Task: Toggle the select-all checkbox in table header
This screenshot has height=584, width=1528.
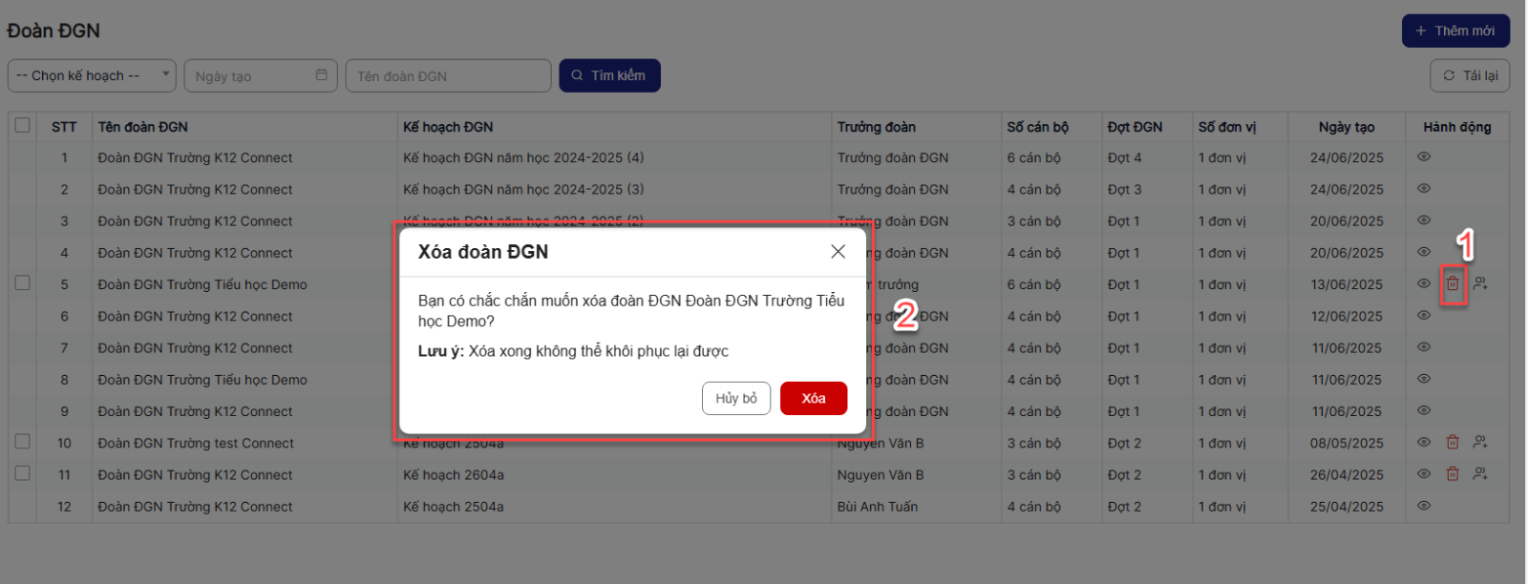Action: point(23,126)
